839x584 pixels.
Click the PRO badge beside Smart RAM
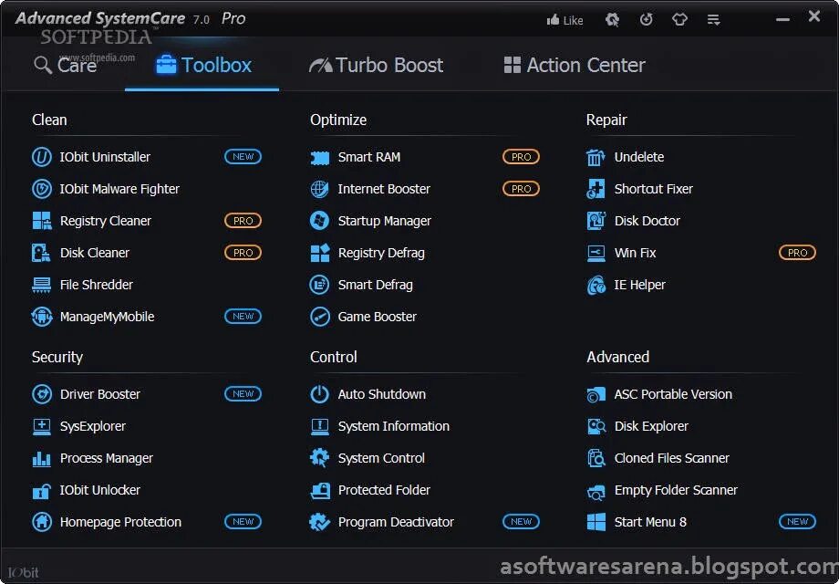tap(521, 157)
